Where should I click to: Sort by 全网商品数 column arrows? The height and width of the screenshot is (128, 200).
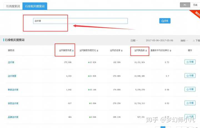(146, 51)
